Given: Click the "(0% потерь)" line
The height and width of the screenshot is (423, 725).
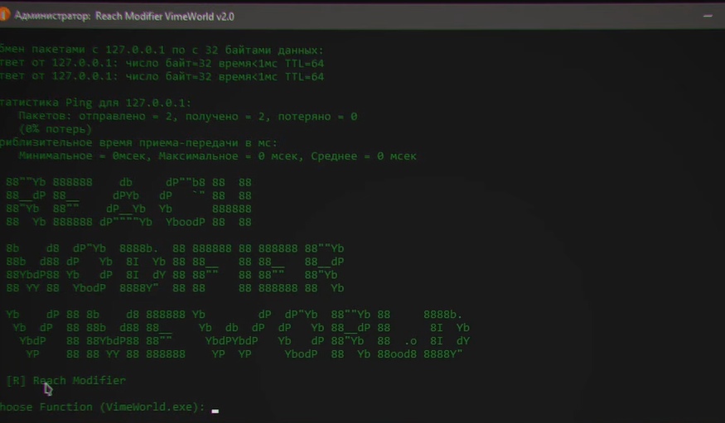Looking at the screenshot, I should pyautogui.click(x=56, y=129).
